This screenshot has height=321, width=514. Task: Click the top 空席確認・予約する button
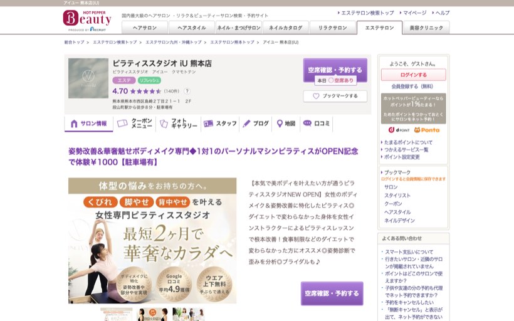pyautogui.click(x=335, y=70)
